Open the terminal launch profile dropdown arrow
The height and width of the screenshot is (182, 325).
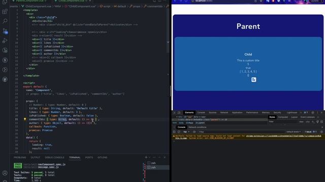pyautogui.click(x=150, y=157)
